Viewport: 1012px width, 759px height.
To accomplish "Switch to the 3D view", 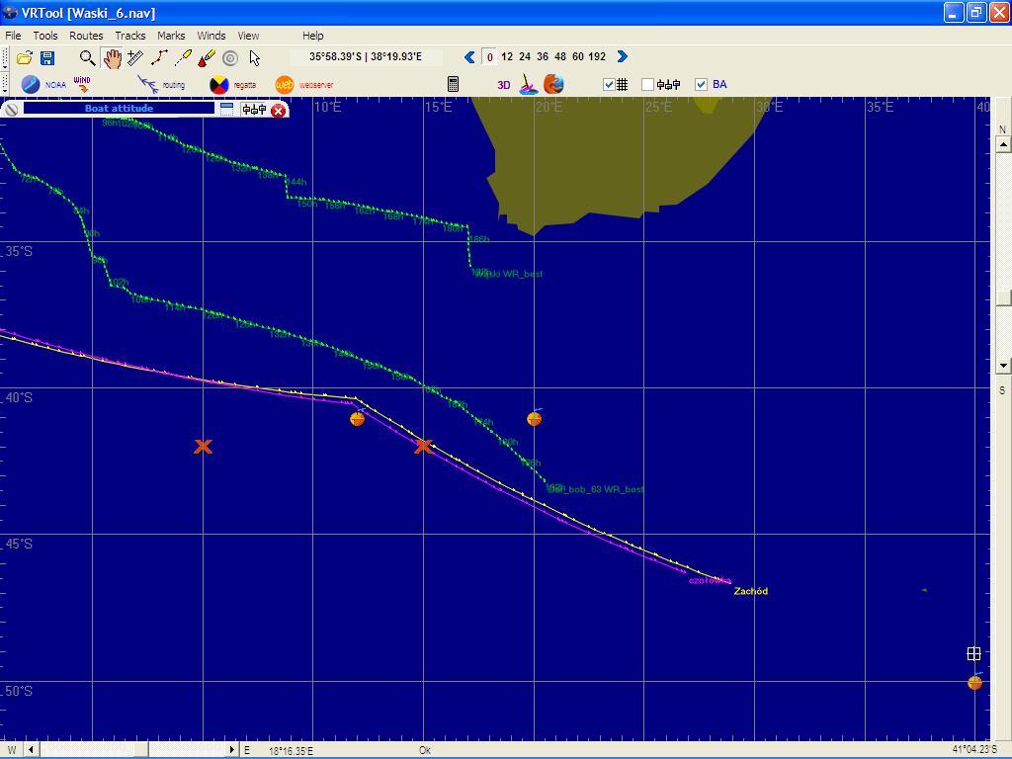I will [503, 85].
